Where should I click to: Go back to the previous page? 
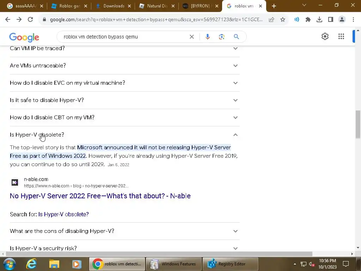point(8,20)
